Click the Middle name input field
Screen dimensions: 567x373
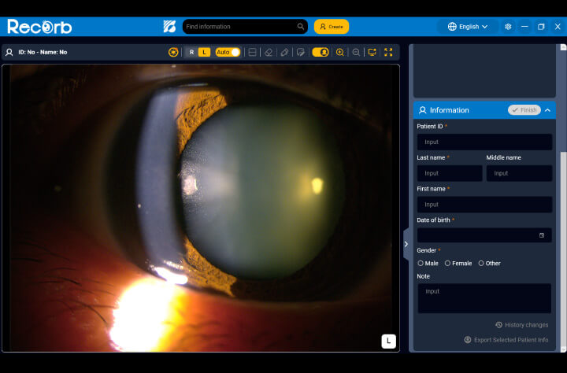coord(519,173)
